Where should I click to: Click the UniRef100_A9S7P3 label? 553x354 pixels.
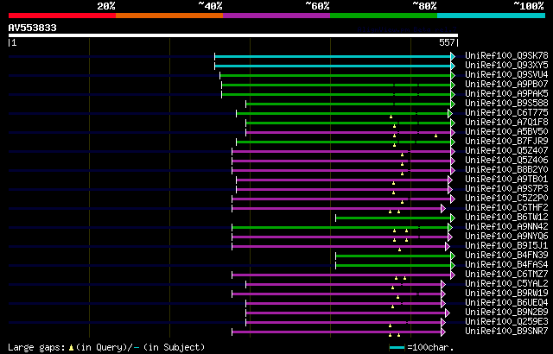click(x=506, y=189)
